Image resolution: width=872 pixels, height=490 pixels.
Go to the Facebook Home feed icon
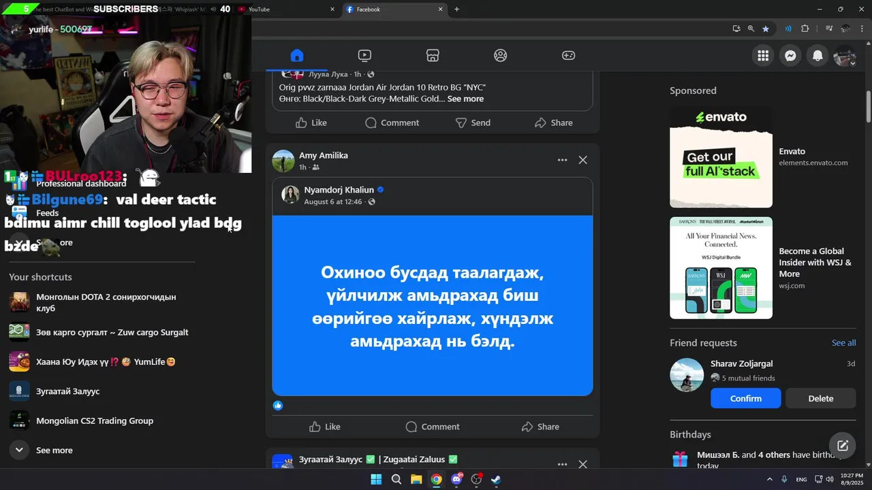point(296,56)
